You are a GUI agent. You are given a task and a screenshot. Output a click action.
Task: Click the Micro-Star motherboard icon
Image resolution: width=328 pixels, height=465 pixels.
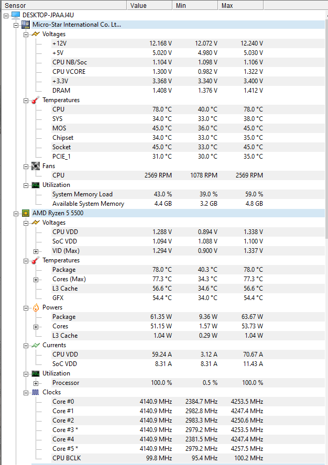click(25, 25)
